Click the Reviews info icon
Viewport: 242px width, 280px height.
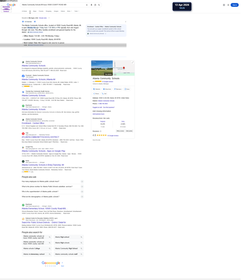[101, 131]
